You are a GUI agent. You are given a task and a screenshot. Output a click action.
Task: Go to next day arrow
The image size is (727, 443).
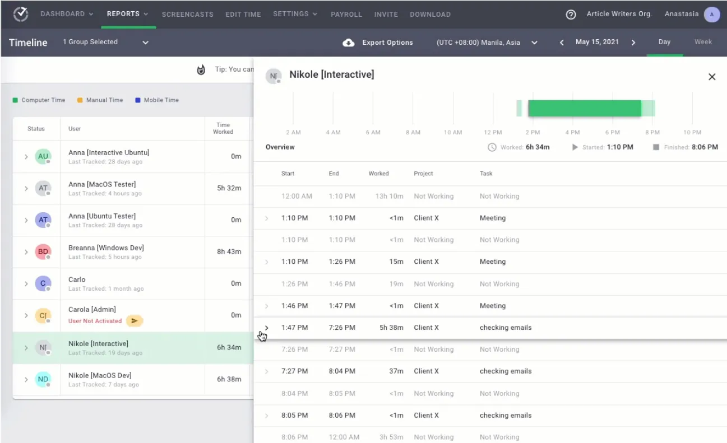click(633, 43)
